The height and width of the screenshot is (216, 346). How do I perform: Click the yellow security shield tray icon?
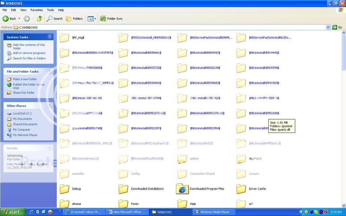click(x=306, y=212)
